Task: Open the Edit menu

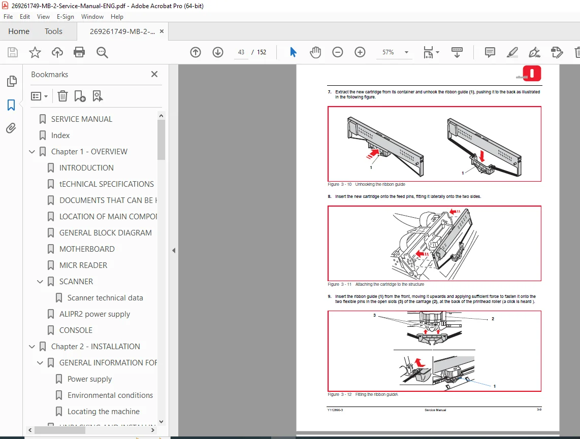Action: (25, 17)
